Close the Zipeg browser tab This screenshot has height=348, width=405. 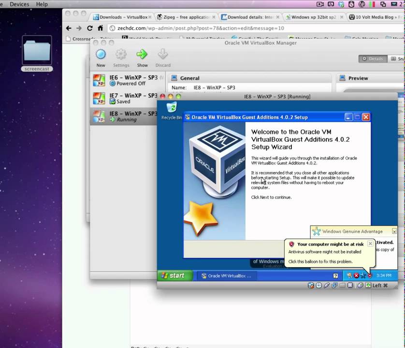pos(214,17)
